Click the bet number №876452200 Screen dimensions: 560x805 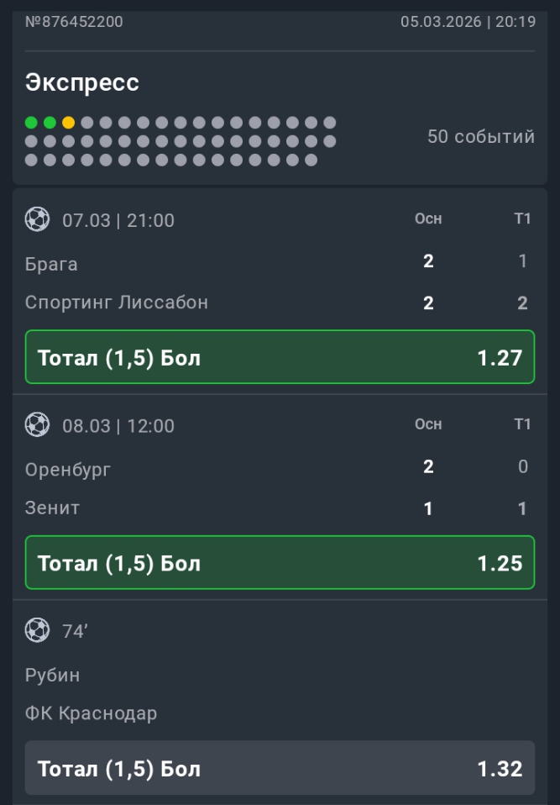pos(74,22)
